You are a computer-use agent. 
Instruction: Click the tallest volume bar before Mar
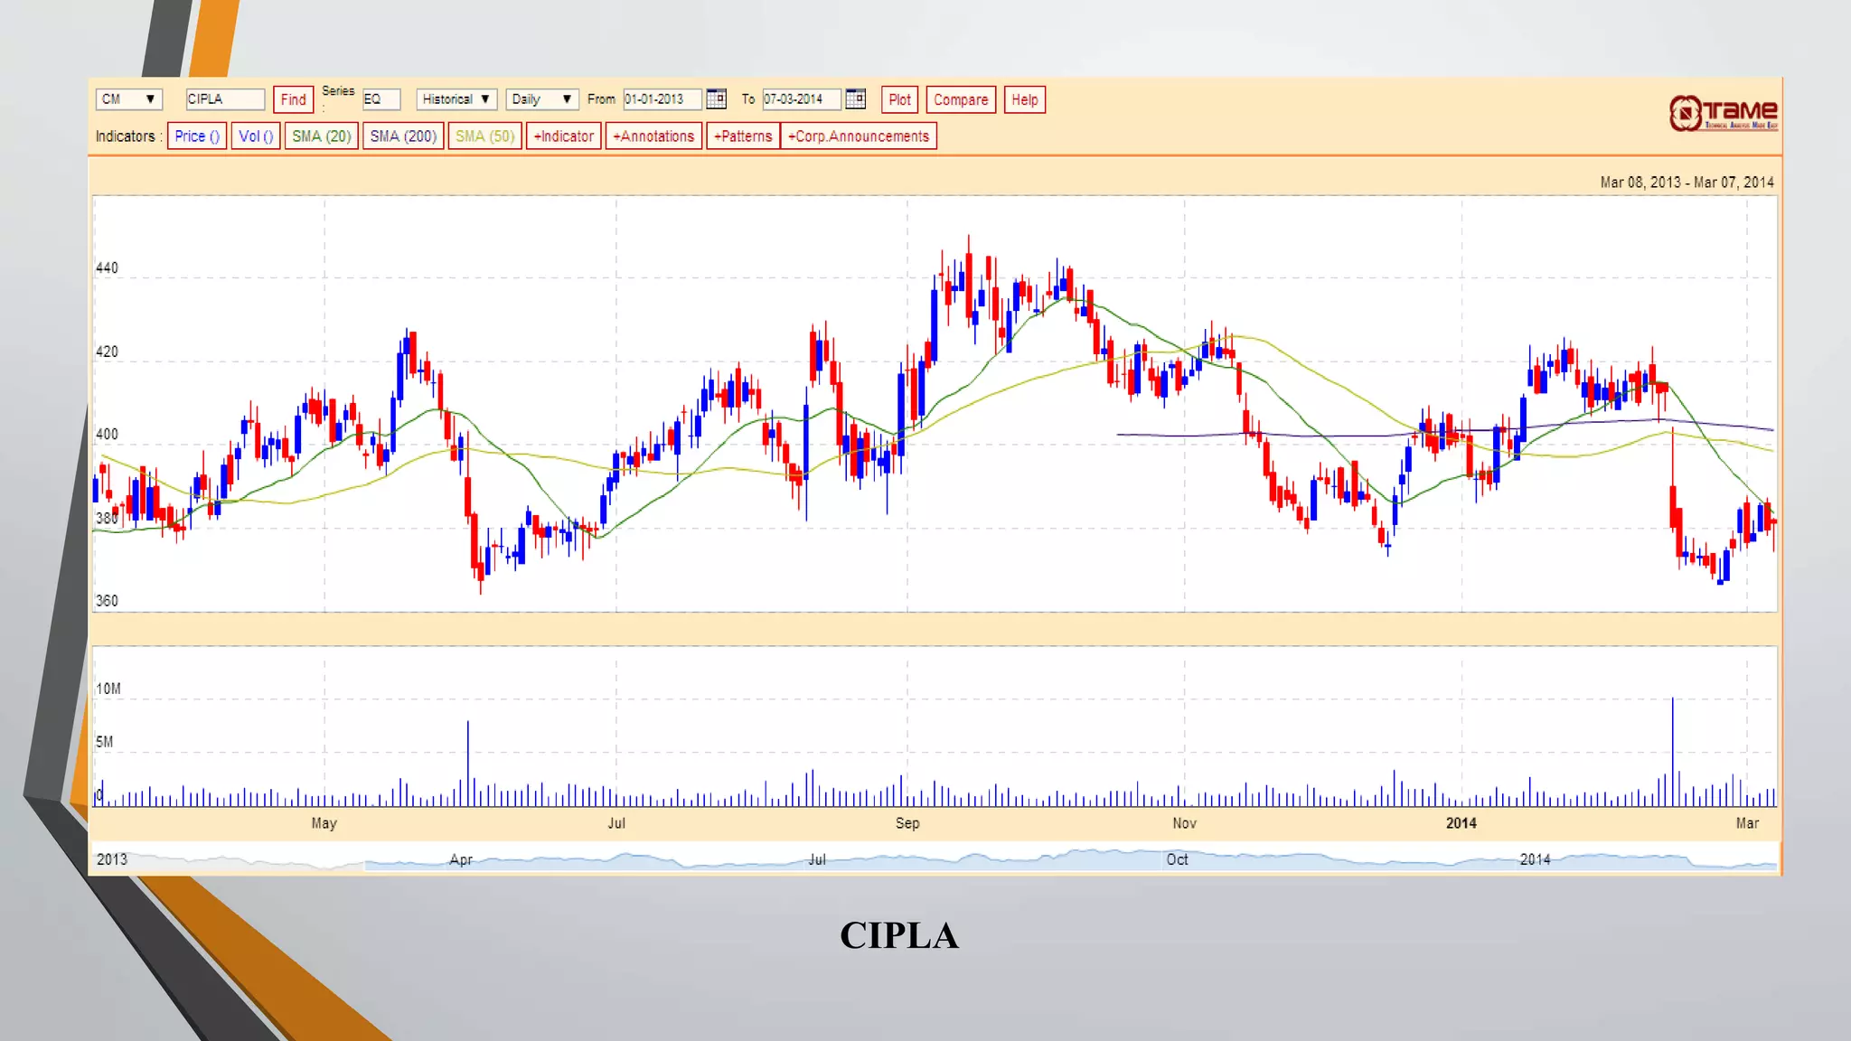pos(1673,752)
